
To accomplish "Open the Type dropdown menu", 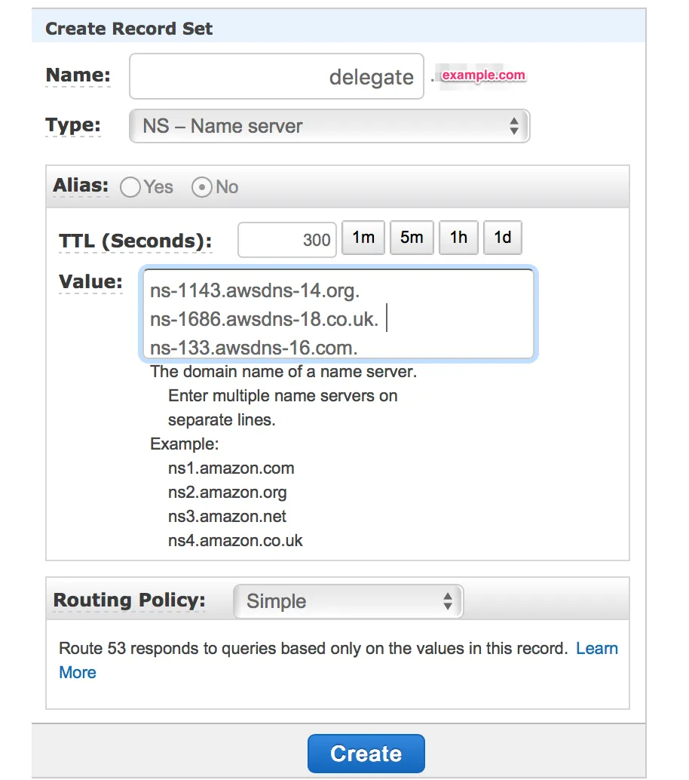I will [x=329, y=126].
